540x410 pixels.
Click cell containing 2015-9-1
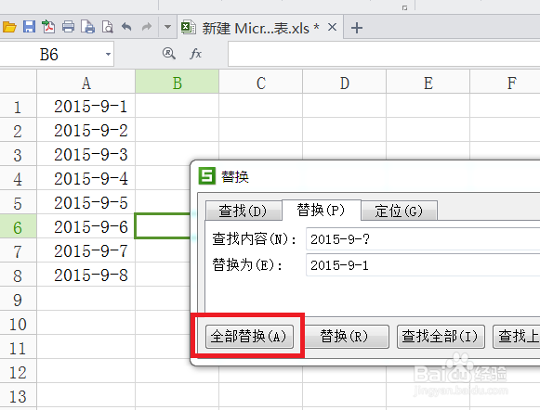[86, 106]
